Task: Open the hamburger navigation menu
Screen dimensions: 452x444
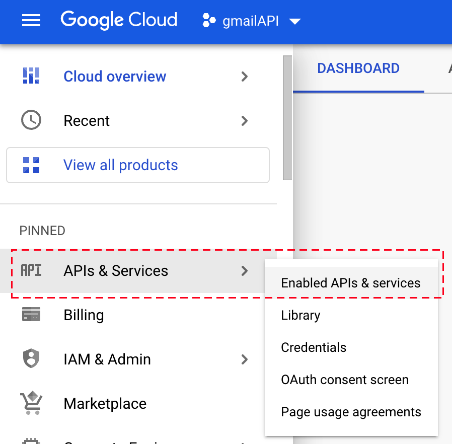Action: pos(31,20)
